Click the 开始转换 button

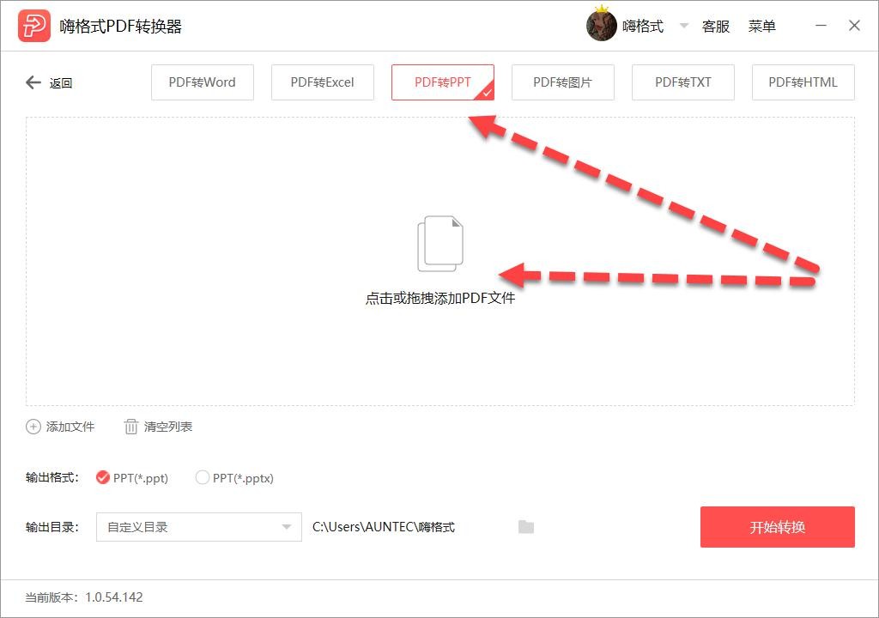[778, 527]
